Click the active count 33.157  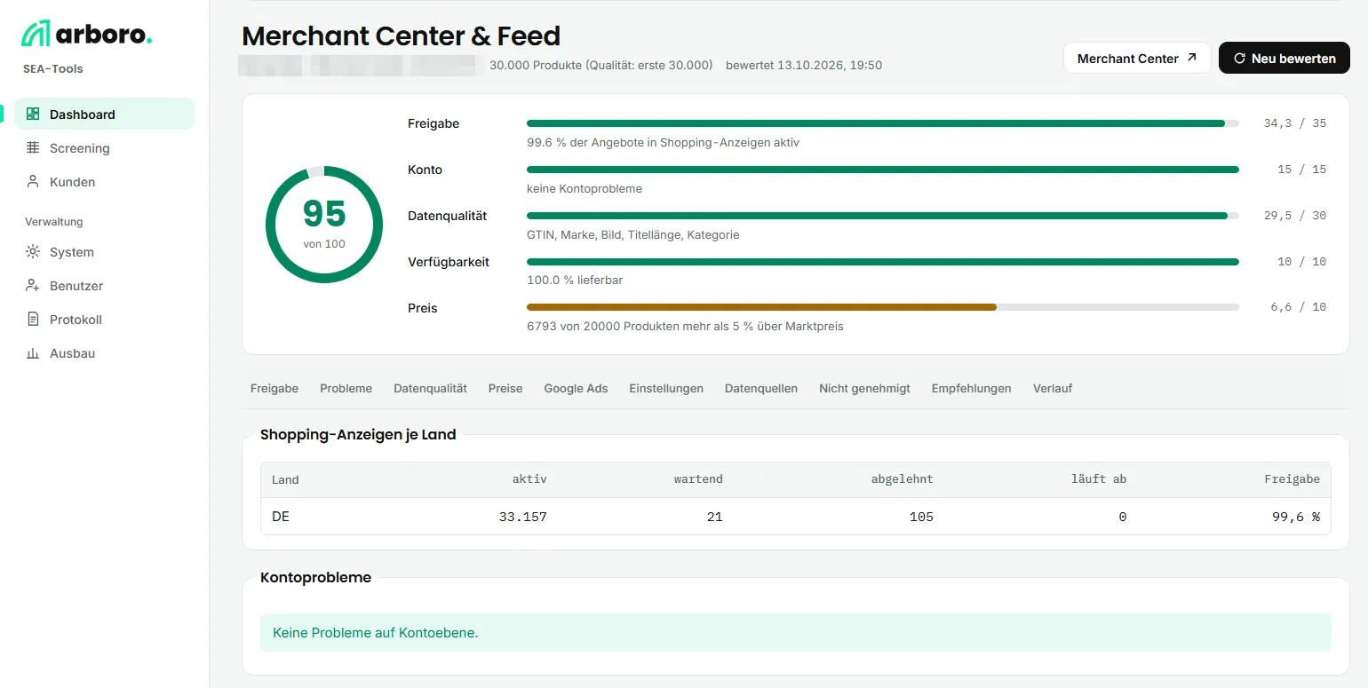click(x=523, y=516)
